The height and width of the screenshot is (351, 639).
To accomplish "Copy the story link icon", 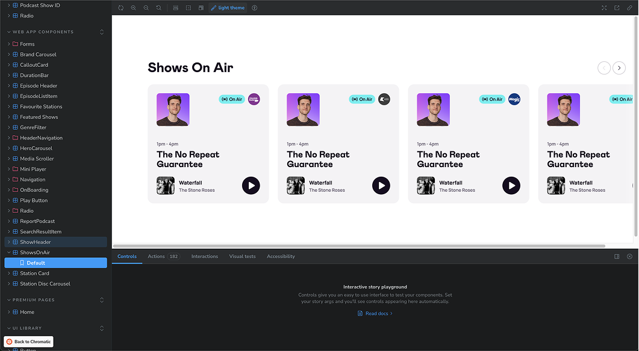I will click(629, 8).
